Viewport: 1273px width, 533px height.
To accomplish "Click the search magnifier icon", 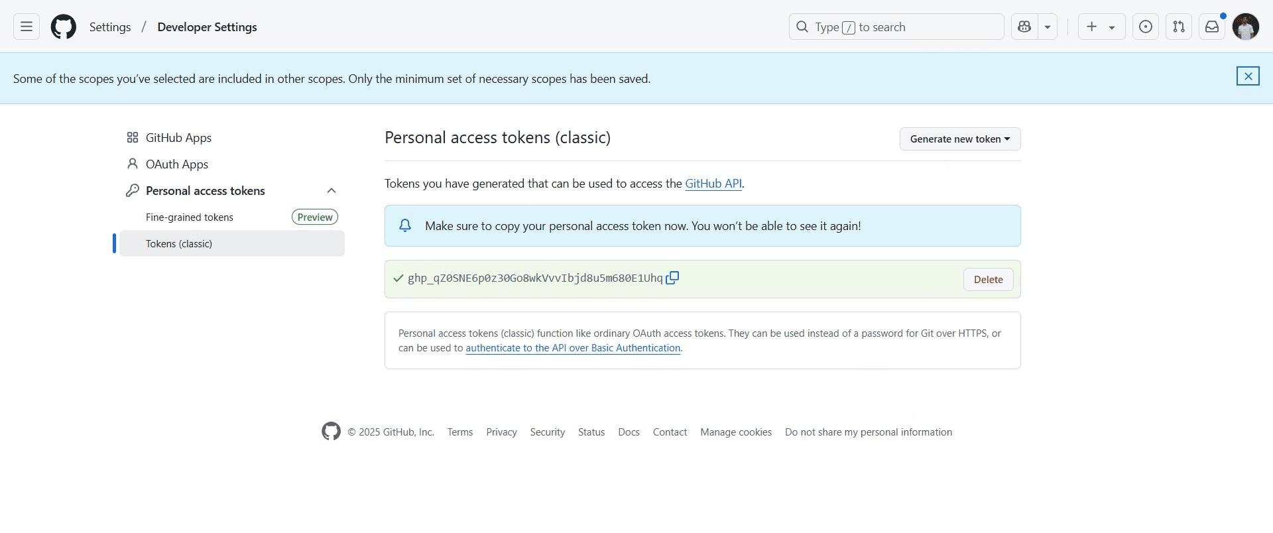I will [x=802, y=27].
